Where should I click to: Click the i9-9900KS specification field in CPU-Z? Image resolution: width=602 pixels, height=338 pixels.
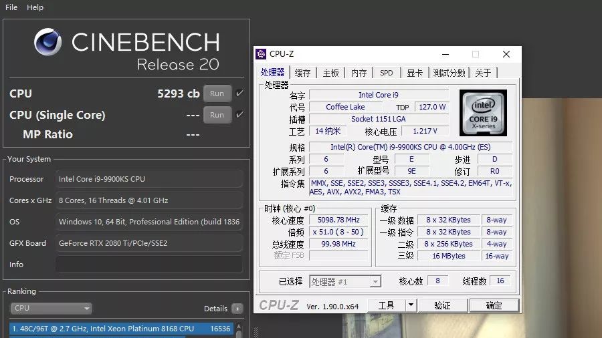[411, 147]
